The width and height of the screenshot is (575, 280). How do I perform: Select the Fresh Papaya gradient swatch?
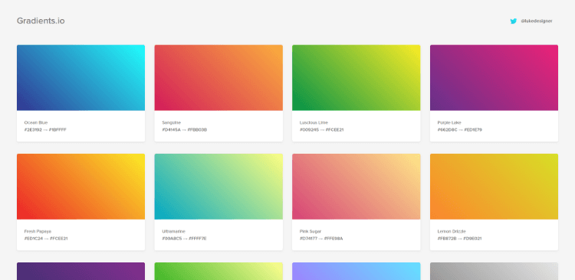pos(80,187)
